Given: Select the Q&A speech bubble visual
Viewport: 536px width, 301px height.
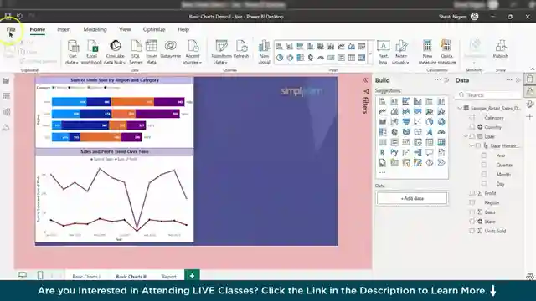Looking at the screenshot, I should (x=430, y=152).
